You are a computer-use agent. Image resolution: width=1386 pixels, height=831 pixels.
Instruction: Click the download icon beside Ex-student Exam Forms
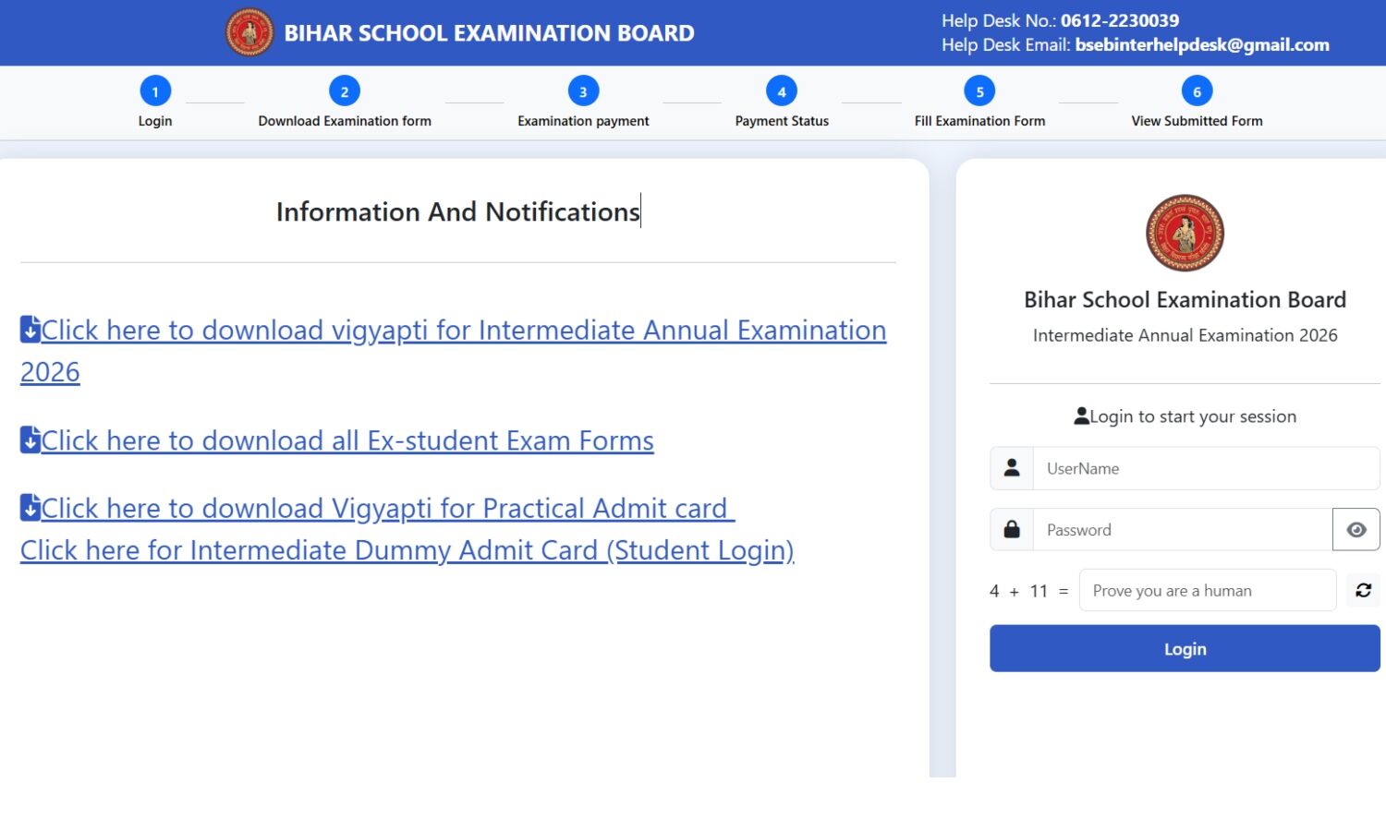point(30,440)
